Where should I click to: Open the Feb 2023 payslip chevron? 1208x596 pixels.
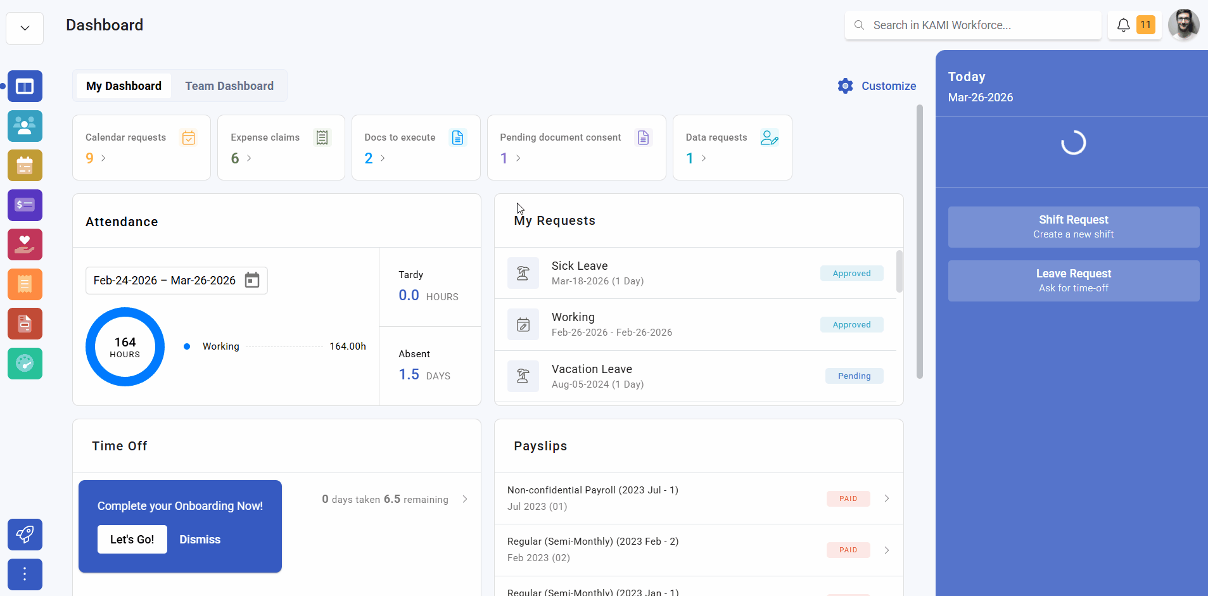coord(887,550)
